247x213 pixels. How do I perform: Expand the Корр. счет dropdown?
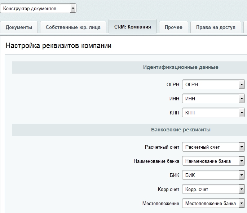(x=213, y=189)
